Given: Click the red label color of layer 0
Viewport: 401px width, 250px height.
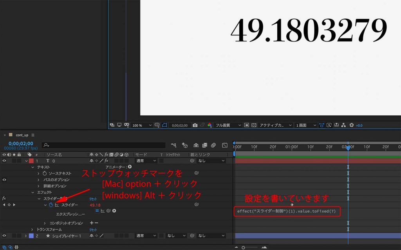Looking at the screenshot, I should pos(31,161).
